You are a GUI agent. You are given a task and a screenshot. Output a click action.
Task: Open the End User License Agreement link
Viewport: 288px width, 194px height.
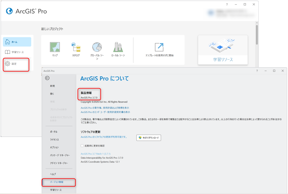pos(105,112)
